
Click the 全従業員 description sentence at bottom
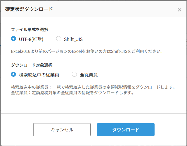click(72, 93)
